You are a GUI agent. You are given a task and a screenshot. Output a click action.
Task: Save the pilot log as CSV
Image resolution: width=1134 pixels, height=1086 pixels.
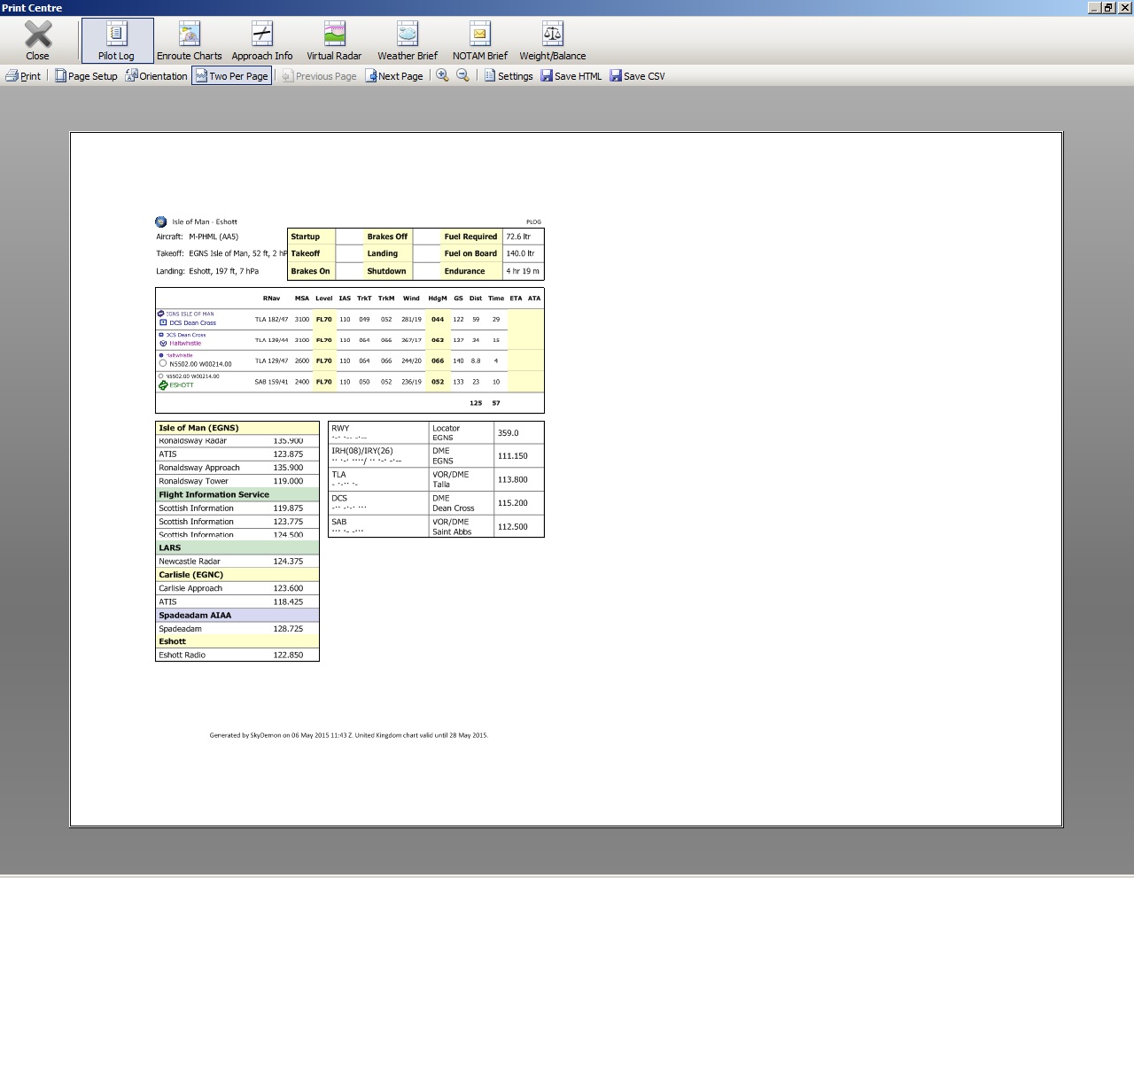pyautogui.click(x=637, y=76)
